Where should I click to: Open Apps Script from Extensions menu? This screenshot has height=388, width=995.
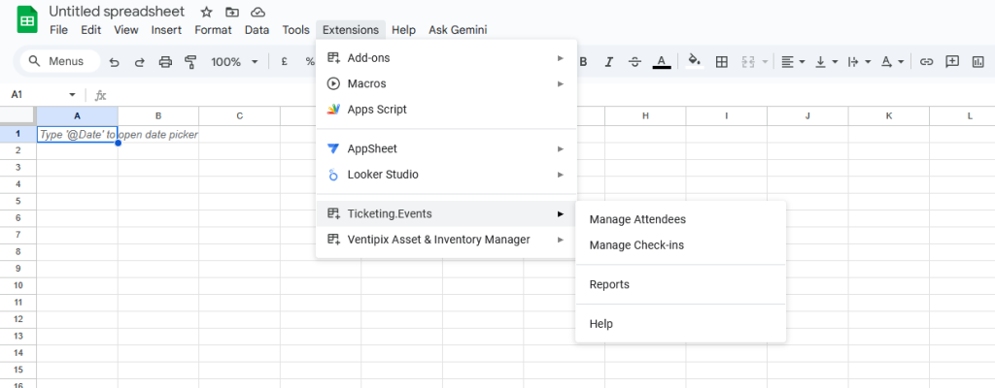point(377,110)
